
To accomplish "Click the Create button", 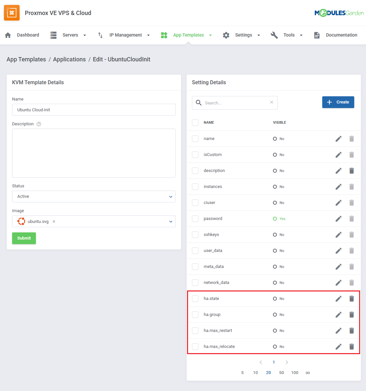I will [x=338, y=102].
